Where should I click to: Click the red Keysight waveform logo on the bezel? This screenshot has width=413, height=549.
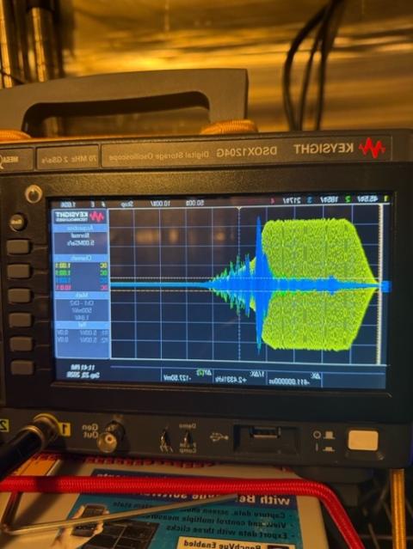click(372, 148)
